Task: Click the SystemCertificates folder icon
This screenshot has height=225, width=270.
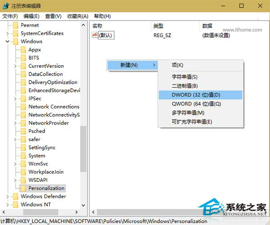Action: point(16,33)
